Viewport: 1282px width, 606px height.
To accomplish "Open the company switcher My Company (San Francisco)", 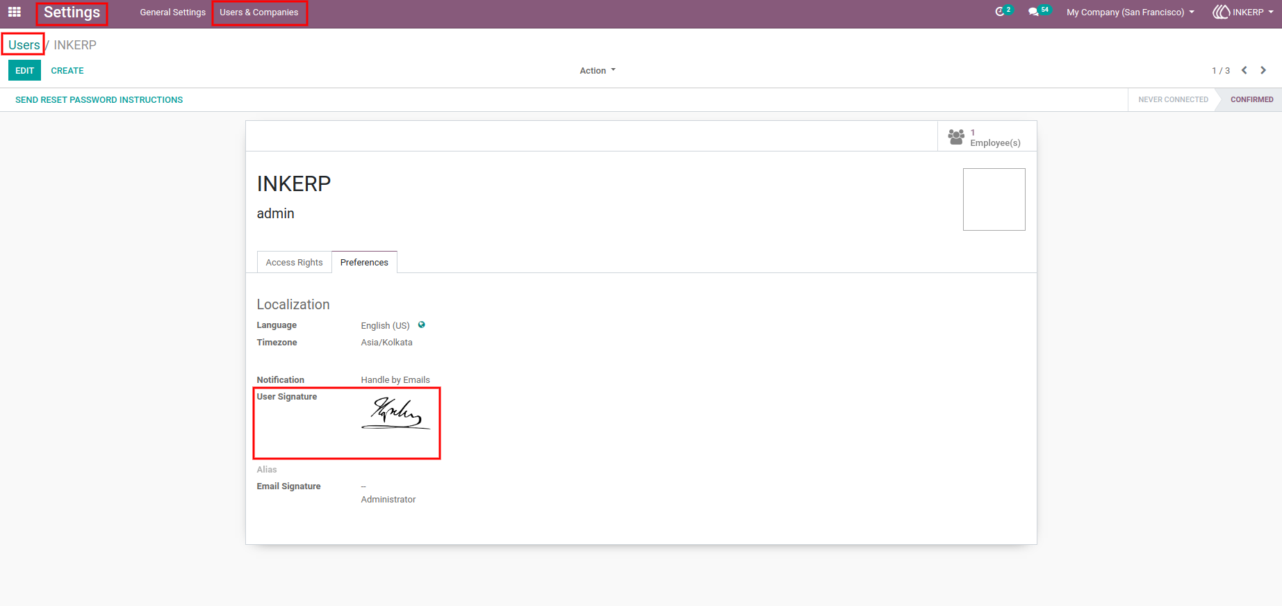I will [1131, 12].
